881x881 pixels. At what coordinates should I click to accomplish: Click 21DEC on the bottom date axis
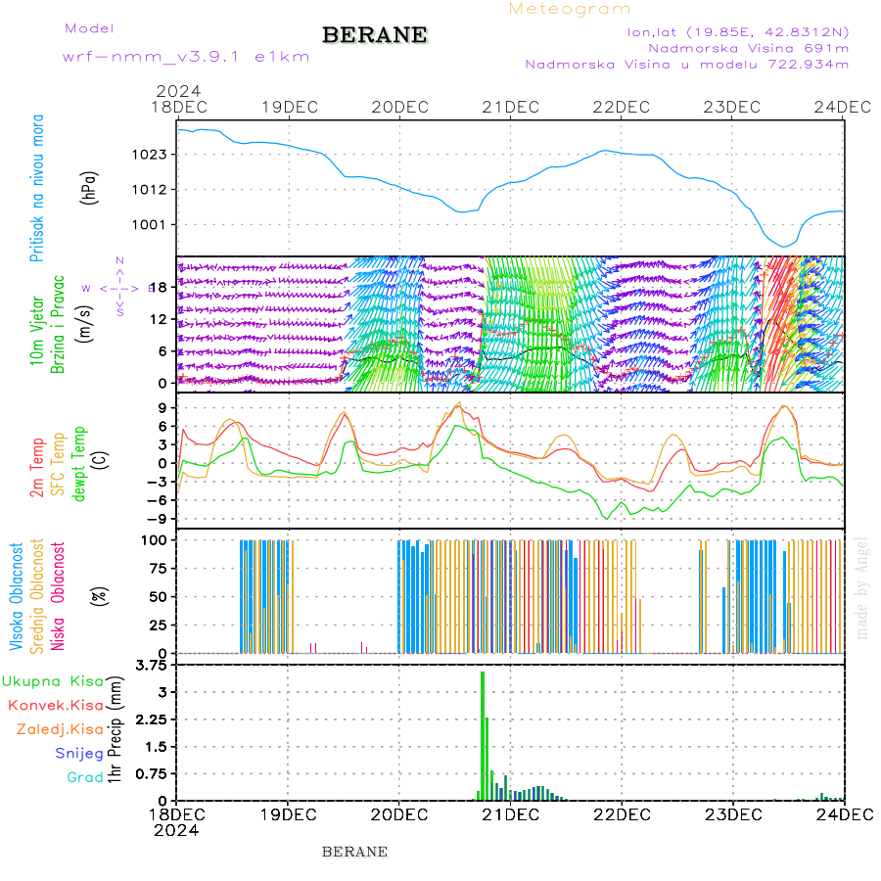511,814
